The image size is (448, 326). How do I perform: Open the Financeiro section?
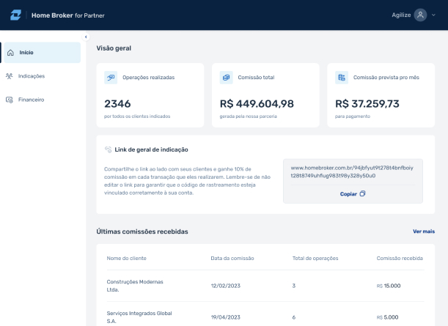[32, 100]
